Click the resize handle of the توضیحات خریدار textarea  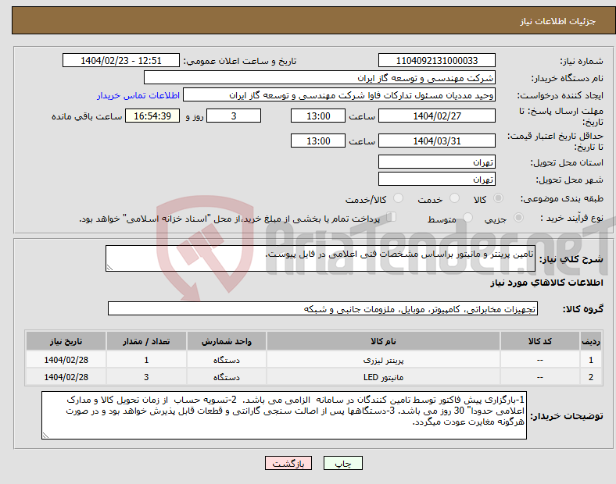45,436
